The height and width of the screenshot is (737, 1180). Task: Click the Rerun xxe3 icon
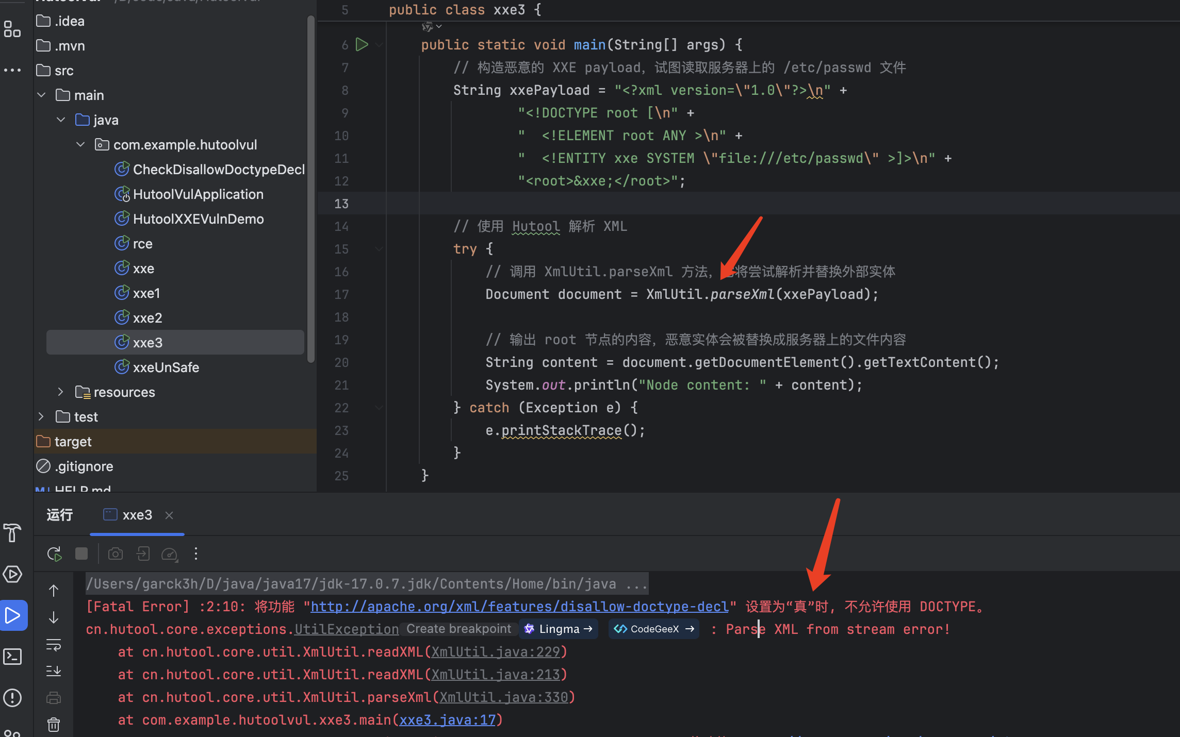tap(54, 554)
